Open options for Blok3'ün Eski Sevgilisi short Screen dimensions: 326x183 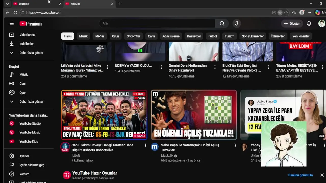(x=269, y=67)
